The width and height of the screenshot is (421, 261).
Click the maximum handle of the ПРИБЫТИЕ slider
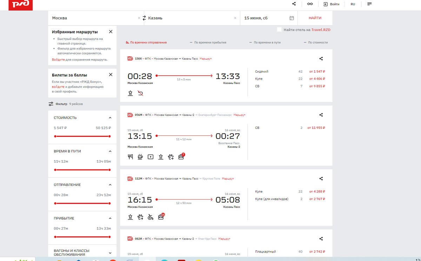[109, 237]
